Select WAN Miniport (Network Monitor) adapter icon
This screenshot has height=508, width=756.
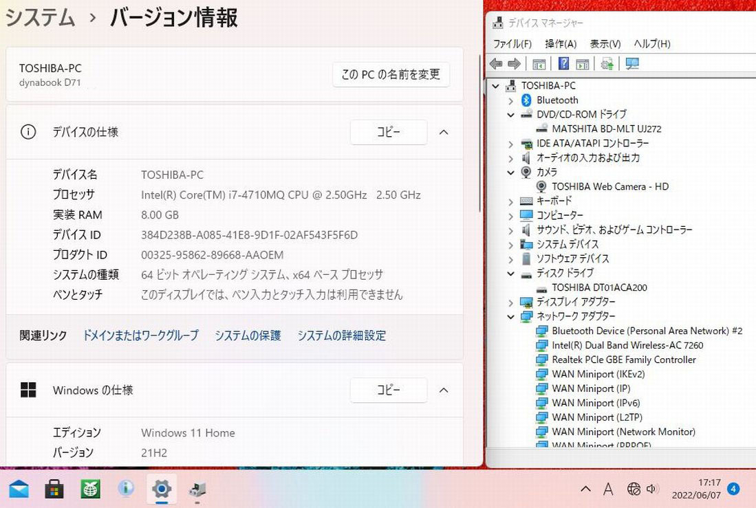(x=542, y=432)
